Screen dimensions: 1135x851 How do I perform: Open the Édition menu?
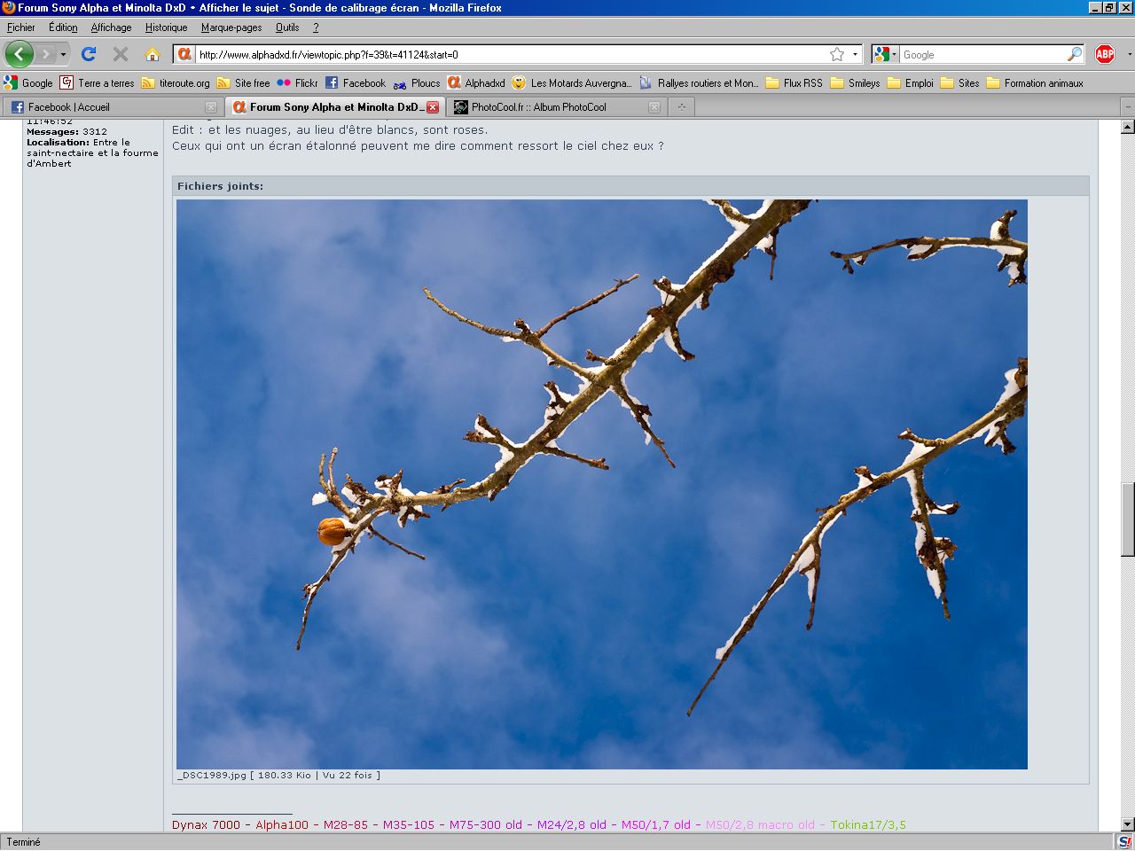[63, 27]
